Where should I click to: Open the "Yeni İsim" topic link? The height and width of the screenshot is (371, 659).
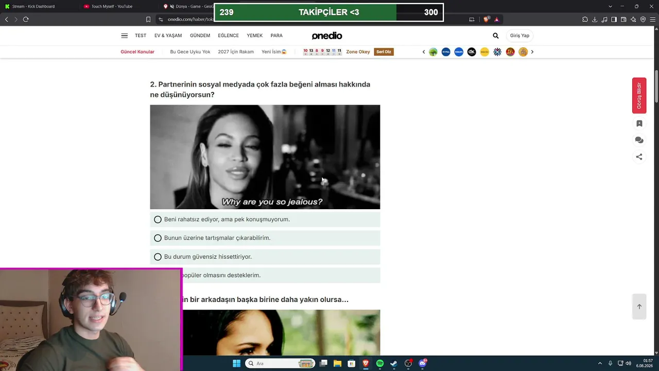274,52
